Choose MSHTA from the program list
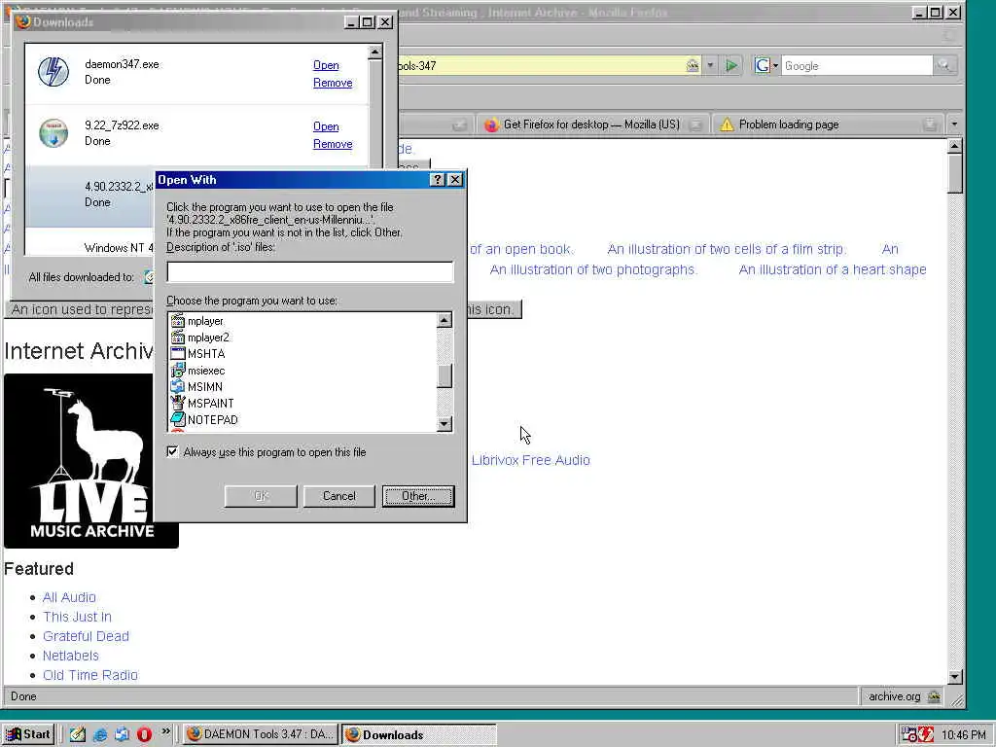Viewport: 996px width, 747px height. (206, 354)
